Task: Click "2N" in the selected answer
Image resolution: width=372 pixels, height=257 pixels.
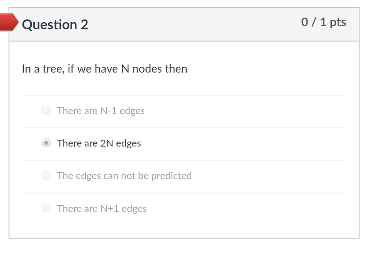Action: 107,143
